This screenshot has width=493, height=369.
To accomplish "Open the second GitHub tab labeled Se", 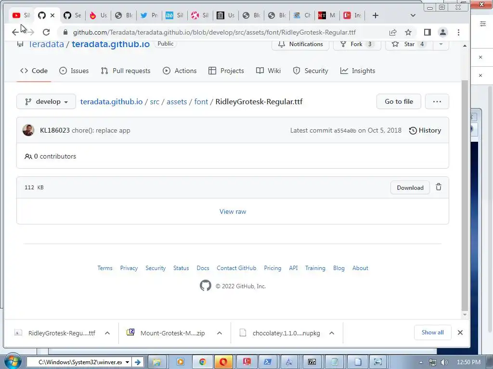I will pyautogui.click(x=72, y=15).
